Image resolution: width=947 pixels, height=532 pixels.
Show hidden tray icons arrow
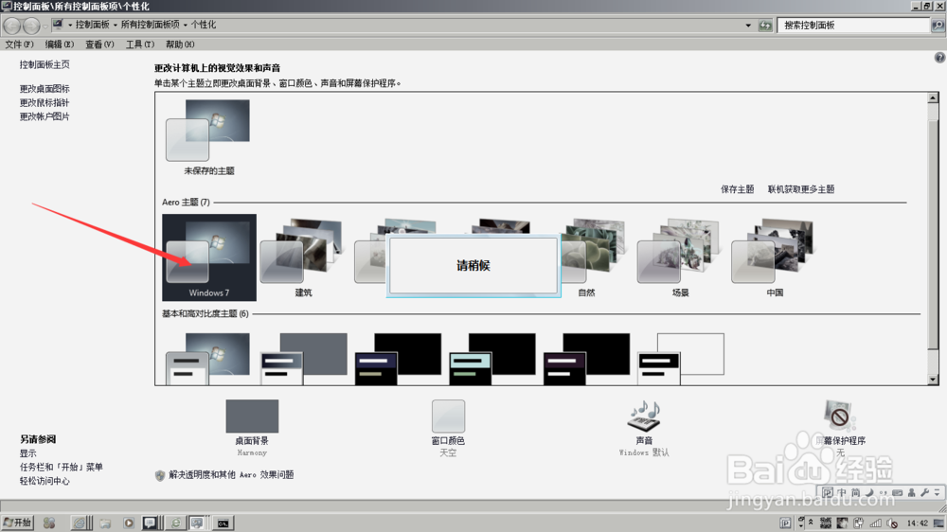click(811, 522)
